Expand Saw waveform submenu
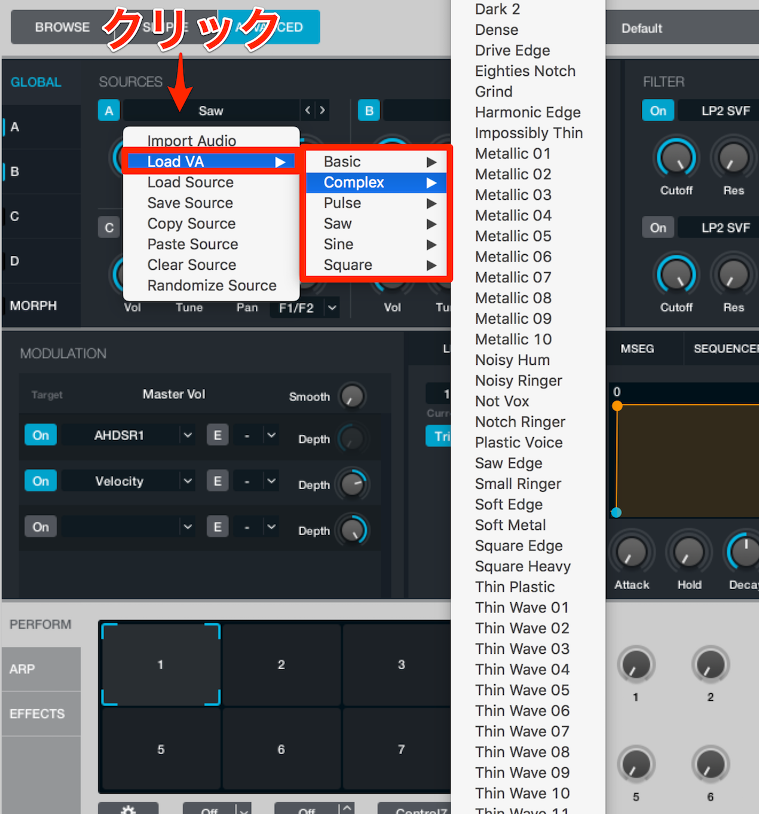Screen dimensions: 759x814 pos(376,224)
